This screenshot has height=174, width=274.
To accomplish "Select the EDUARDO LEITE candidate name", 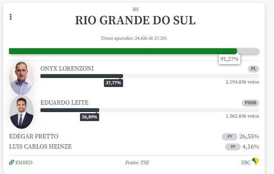I will click(64, 103).
